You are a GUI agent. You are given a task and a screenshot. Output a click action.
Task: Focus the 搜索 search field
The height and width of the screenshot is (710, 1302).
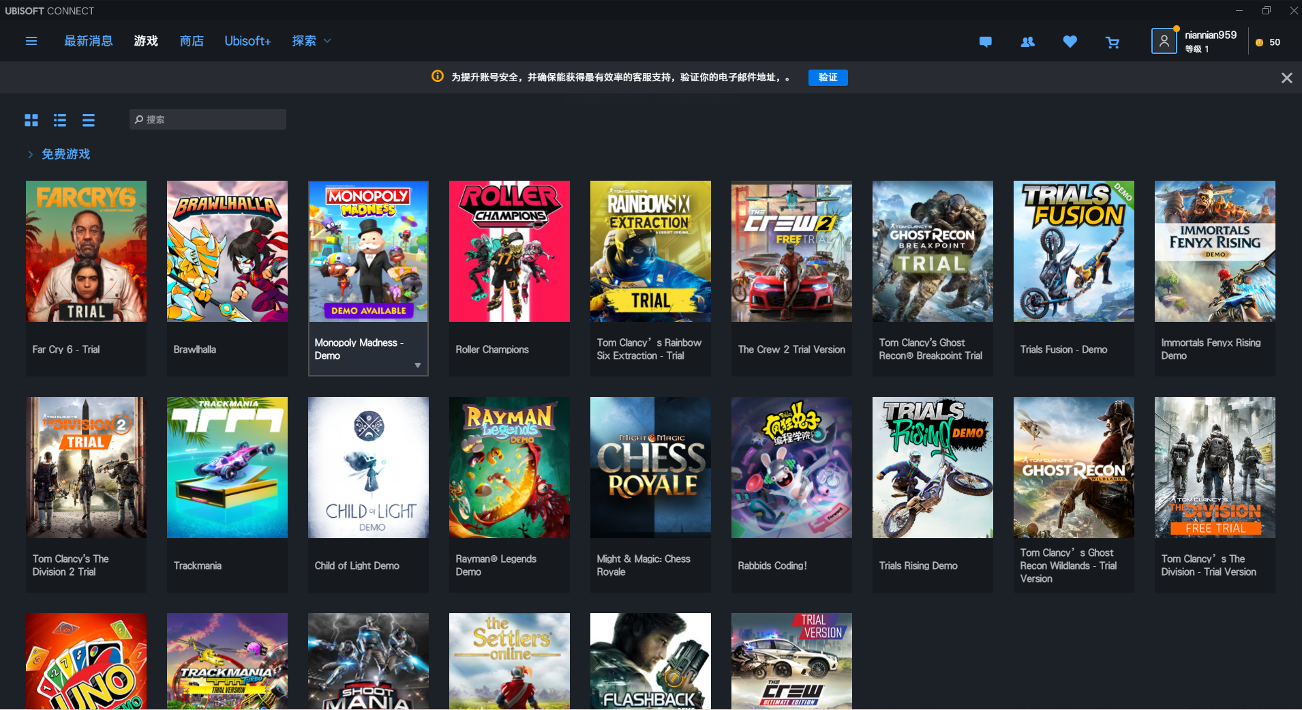tap(208, 119)
